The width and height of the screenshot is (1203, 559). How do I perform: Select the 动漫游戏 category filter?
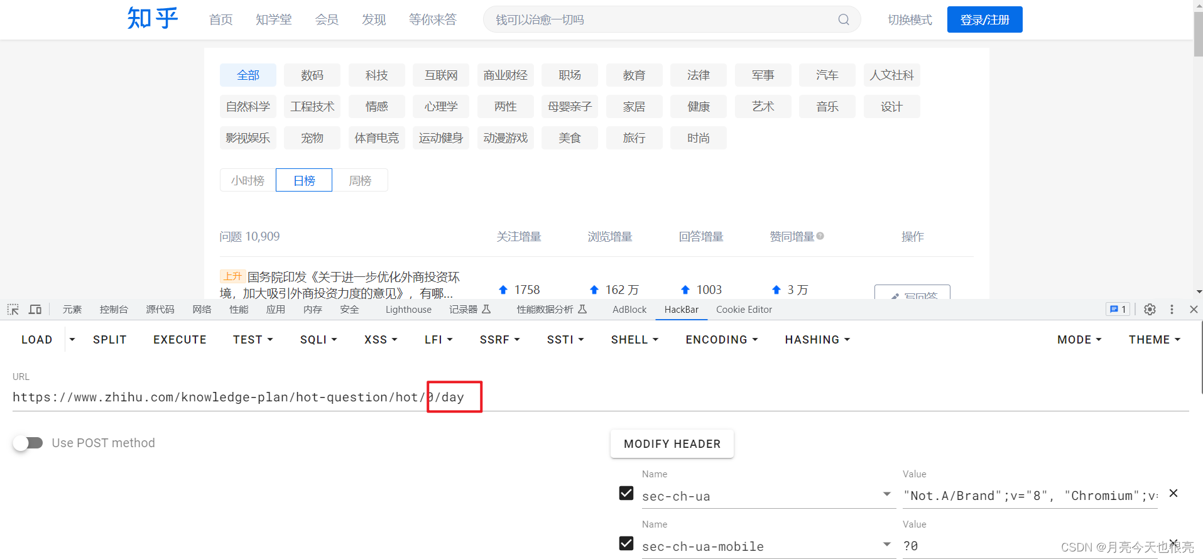pyautogui.click(x=506, y=138)
